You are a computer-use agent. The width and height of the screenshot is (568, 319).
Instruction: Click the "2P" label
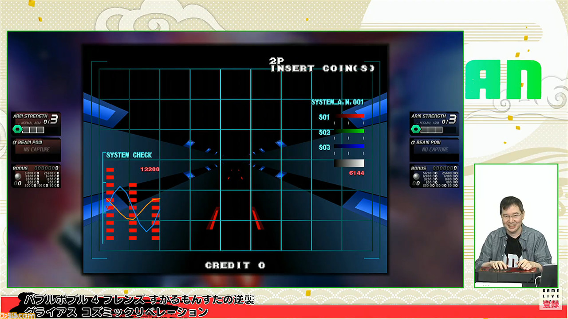[x=276, y=60]
